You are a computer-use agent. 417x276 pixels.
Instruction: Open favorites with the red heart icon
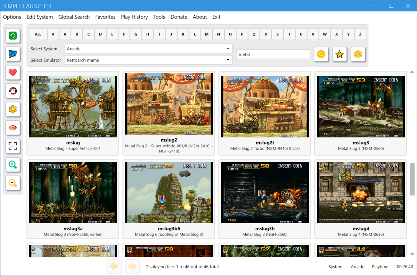point(13,72)
